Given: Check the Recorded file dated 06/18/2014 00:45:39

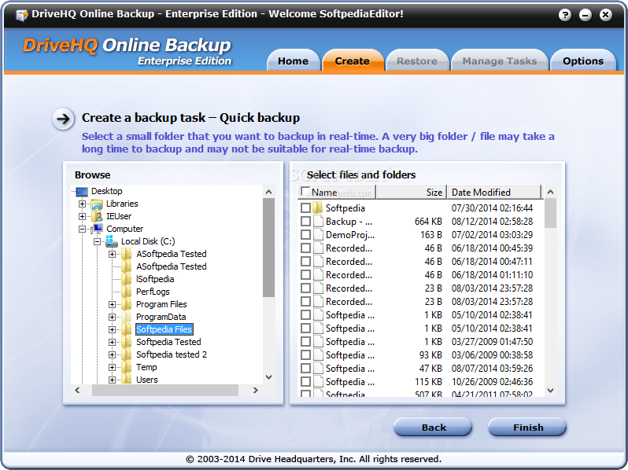Looking at the screenshot, I should [305, 248].
